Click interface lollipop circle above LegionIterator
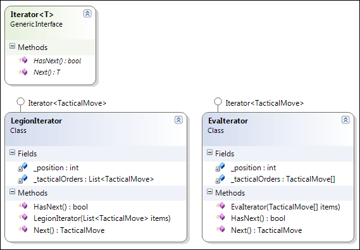The width and height of the screenshot is (360, 250). pyautogui.click(x=21, y=101)
